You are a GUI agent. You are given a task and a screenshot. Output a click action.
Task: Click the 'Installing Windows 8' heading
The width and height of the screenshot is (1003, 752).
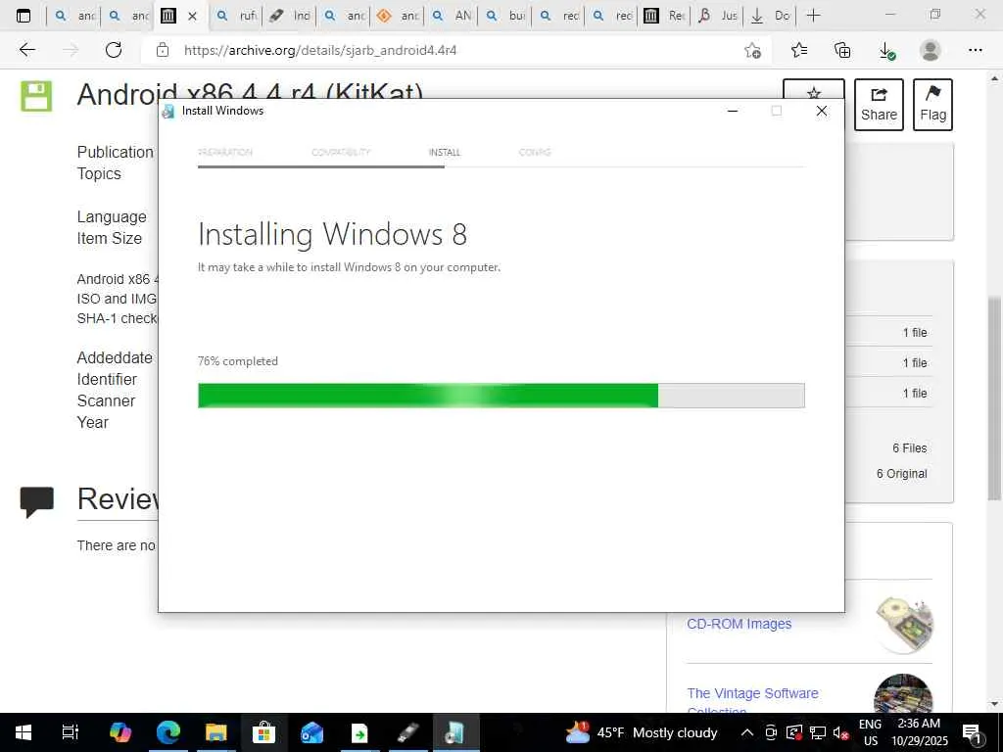tap(333, 235)
